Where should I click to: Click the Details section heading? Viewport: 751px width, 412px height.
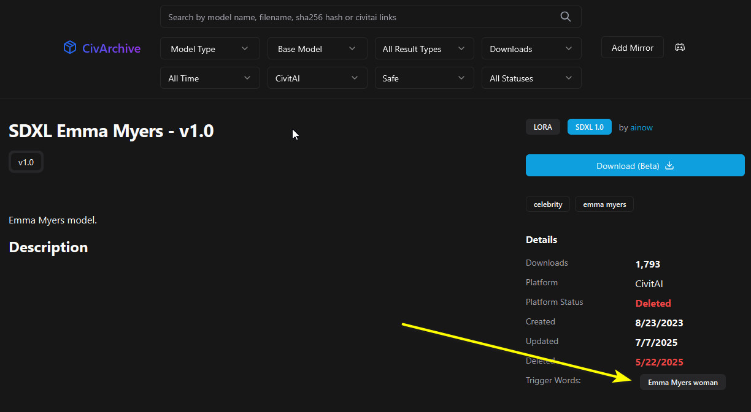pyautogui.click(x=542, y=239)
